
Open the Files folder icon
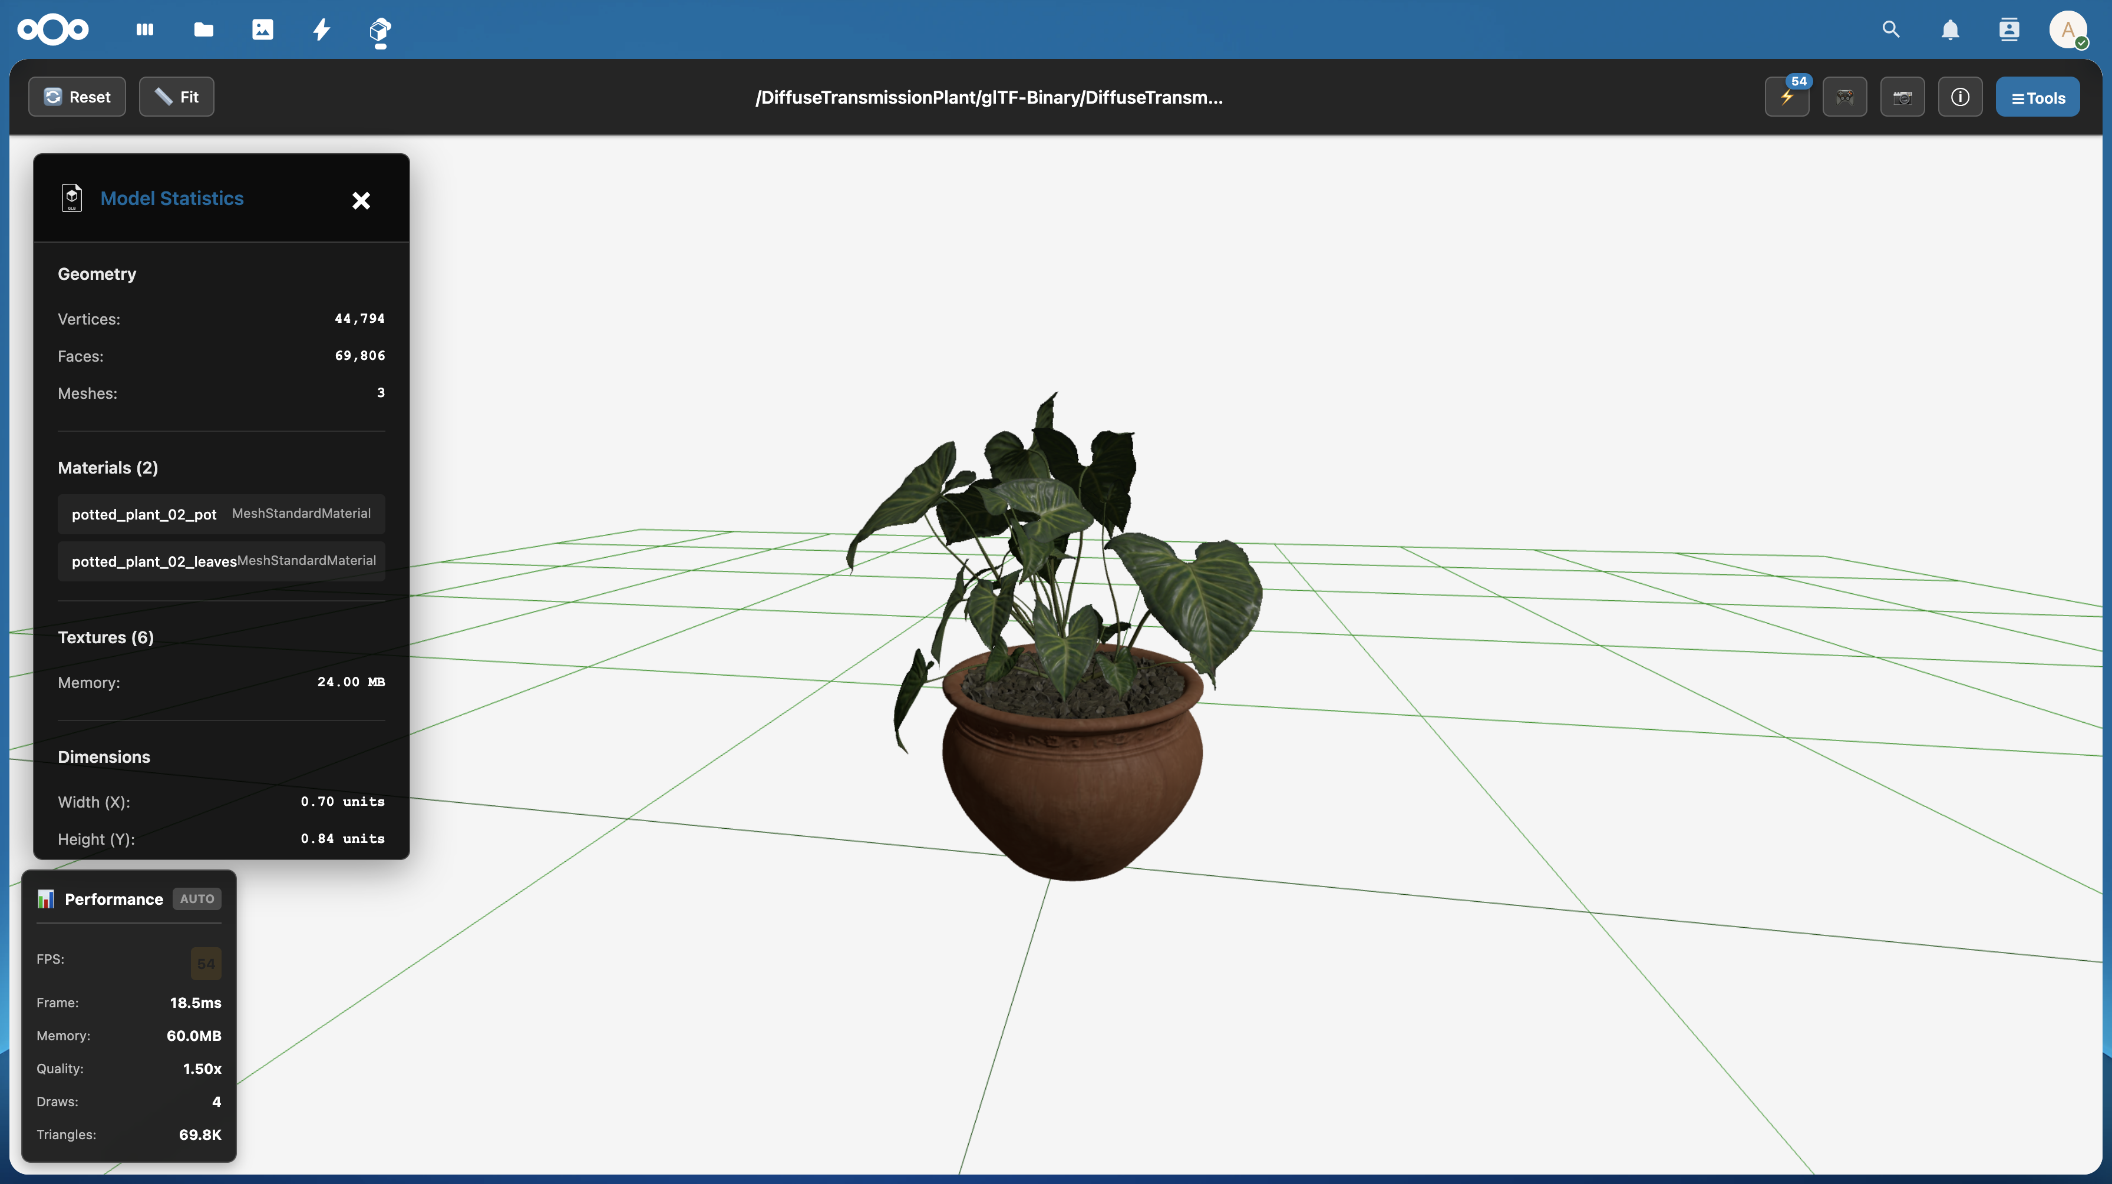(203, 29)
